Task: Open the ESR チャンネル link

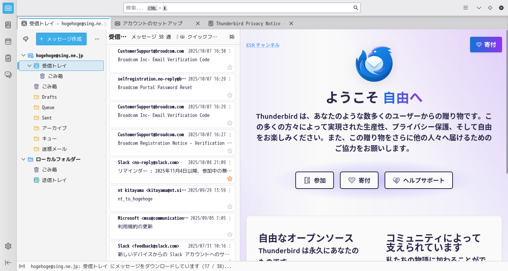Action: coord(263,45)
